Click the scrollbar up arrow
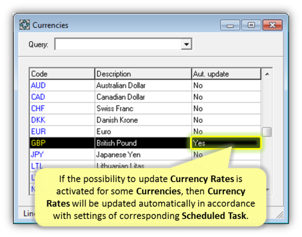Screen dimensions: 302x237 [267, 74]
